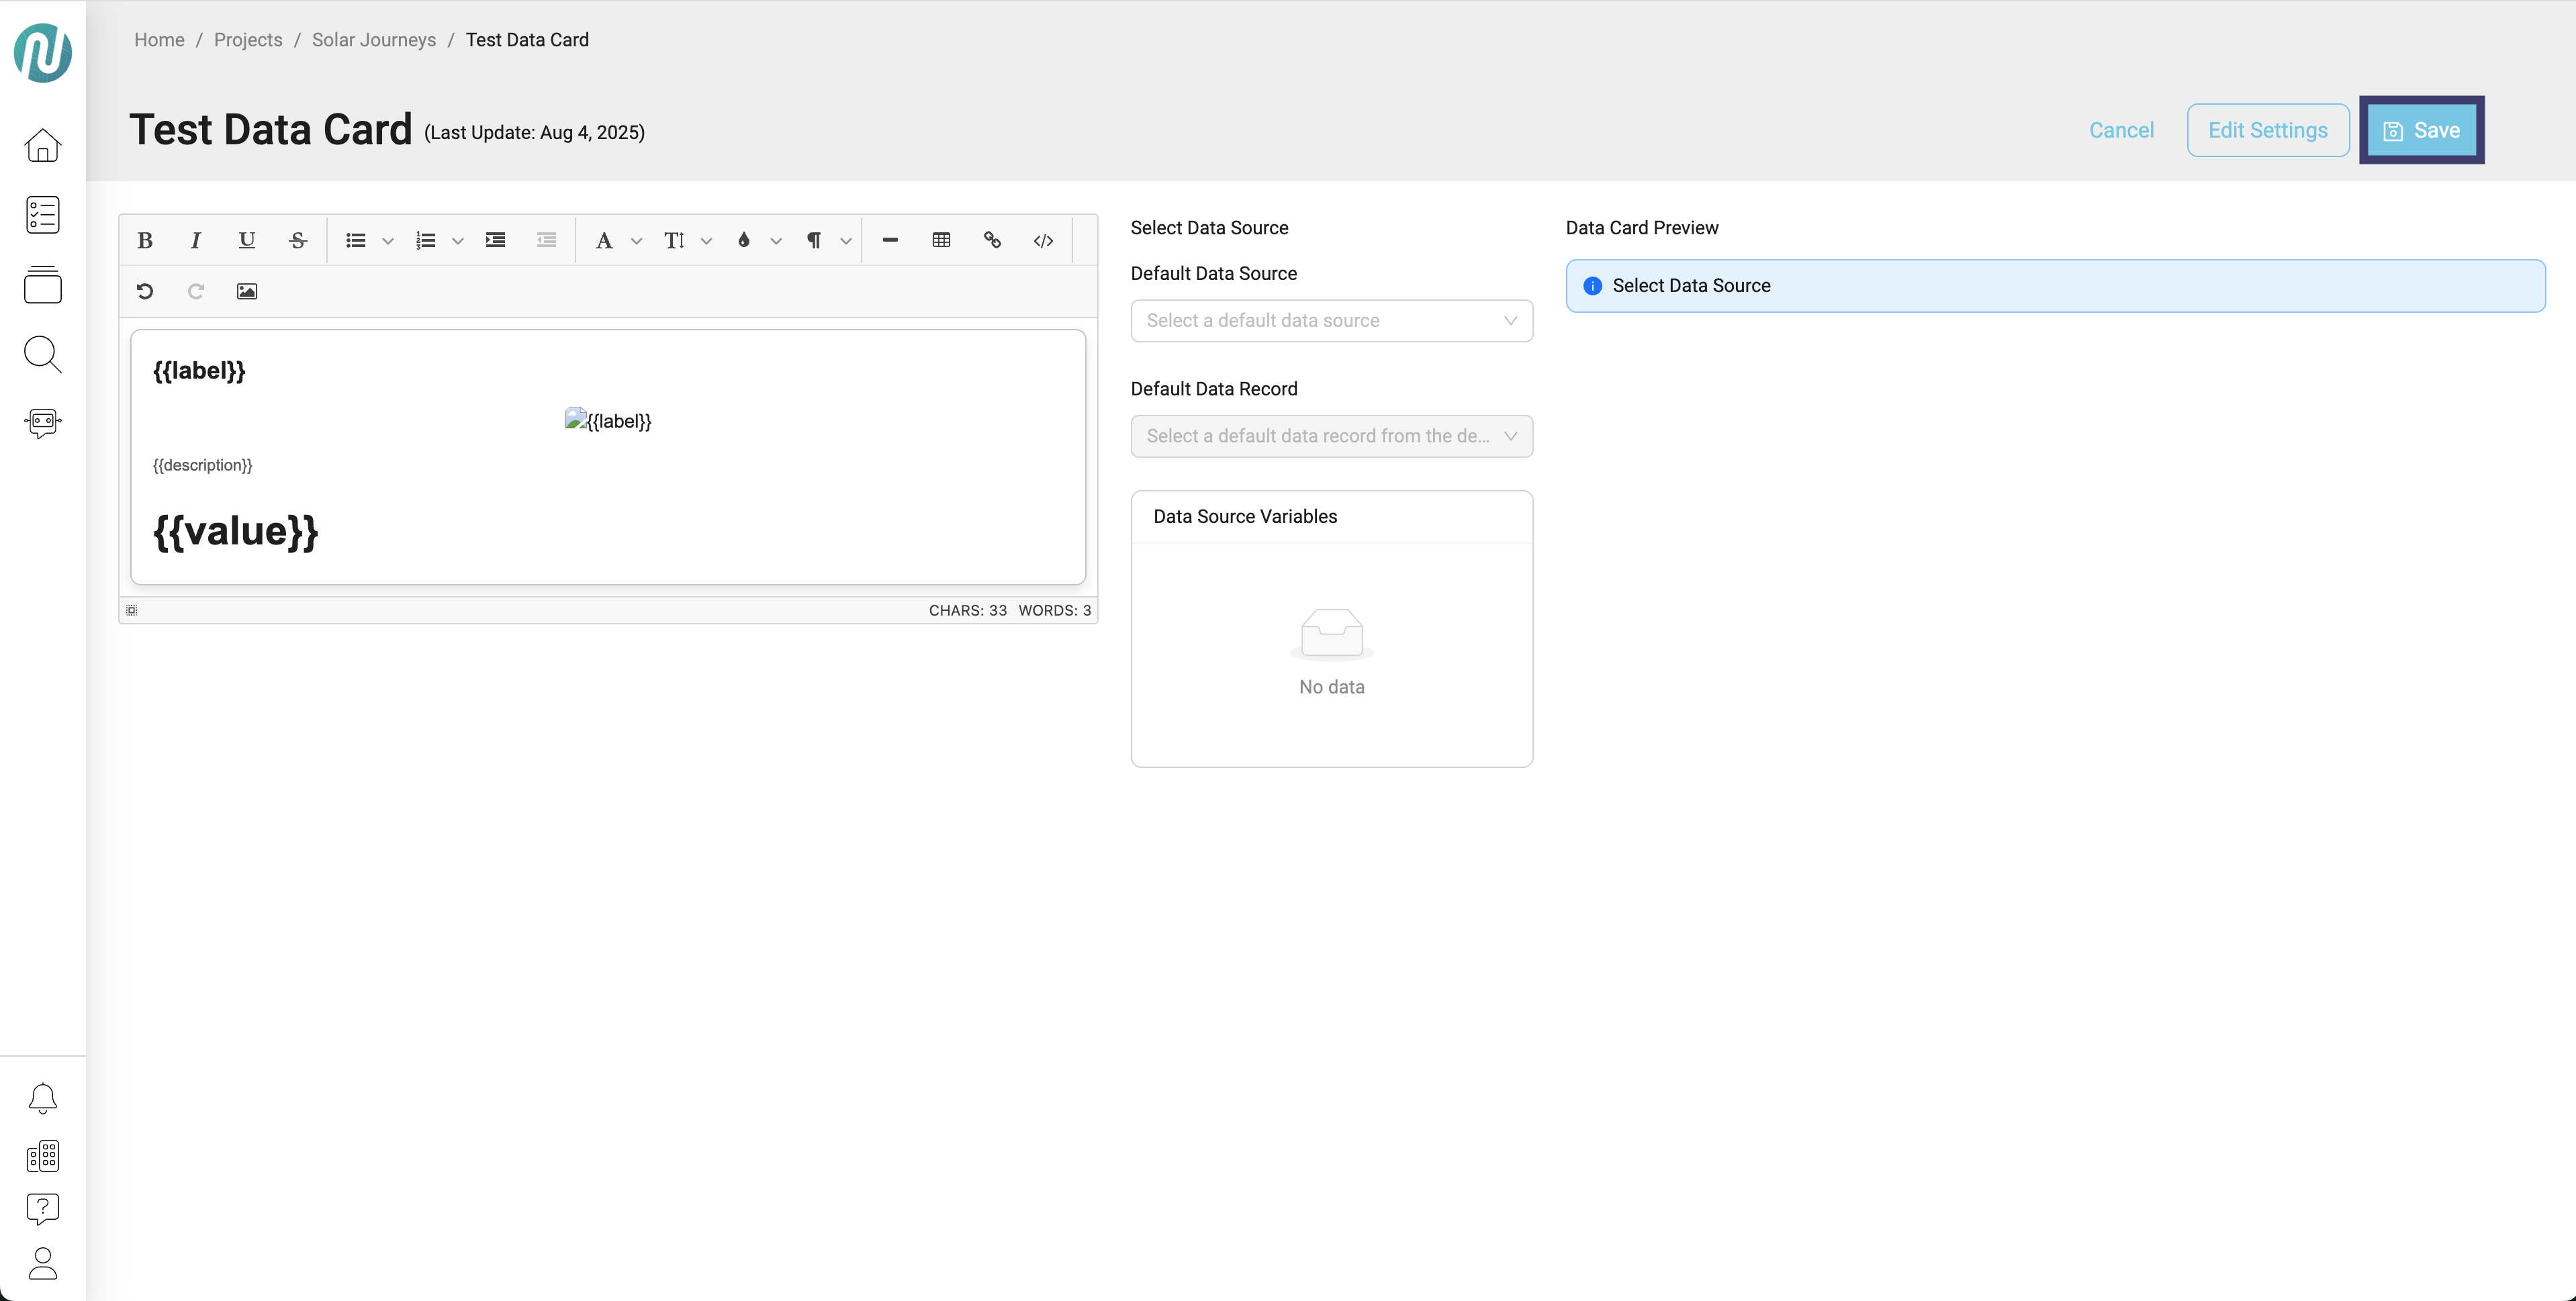The width and height of the screenshot is (2576, 1301).
Task: Open the Default Data Source dropdown
Action: (x=1331, y=321)
